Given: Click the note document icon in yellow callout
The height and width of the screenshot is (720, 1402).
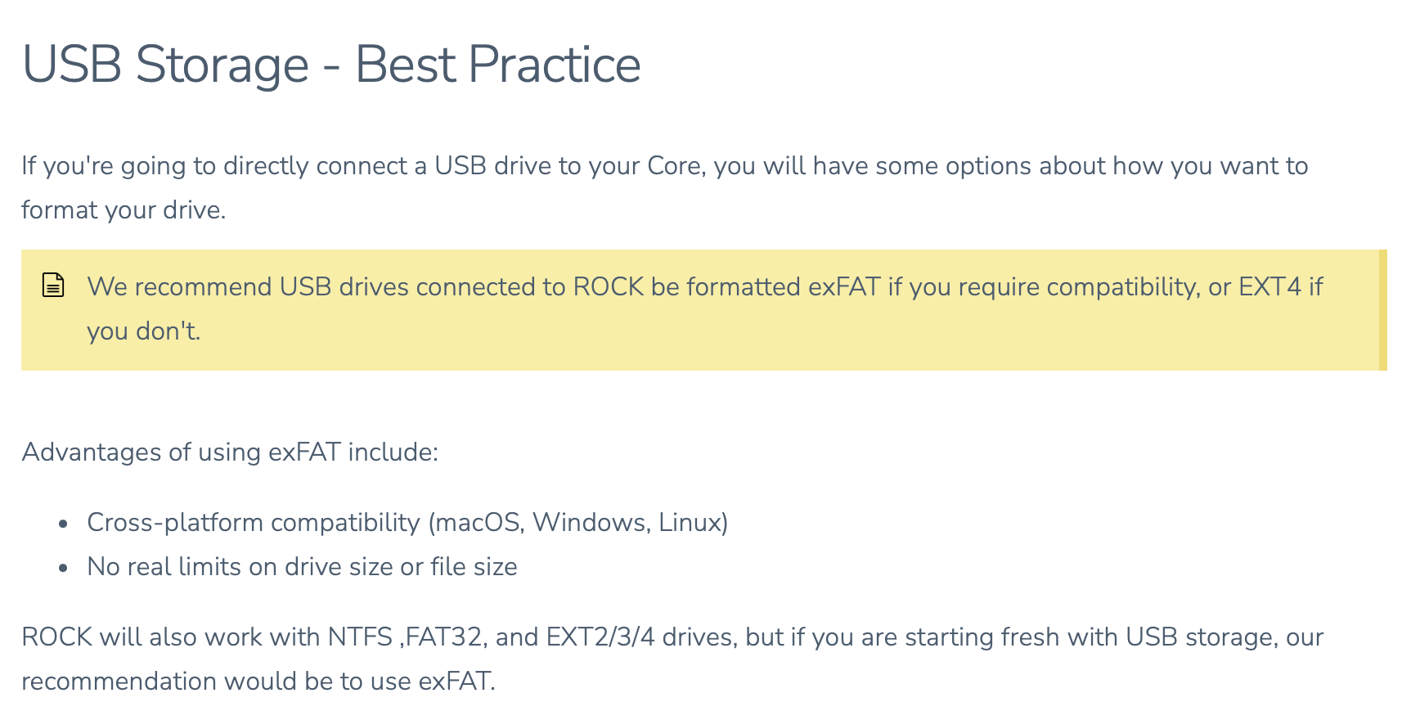Looking at the screenshot, I should coord(53,286).
